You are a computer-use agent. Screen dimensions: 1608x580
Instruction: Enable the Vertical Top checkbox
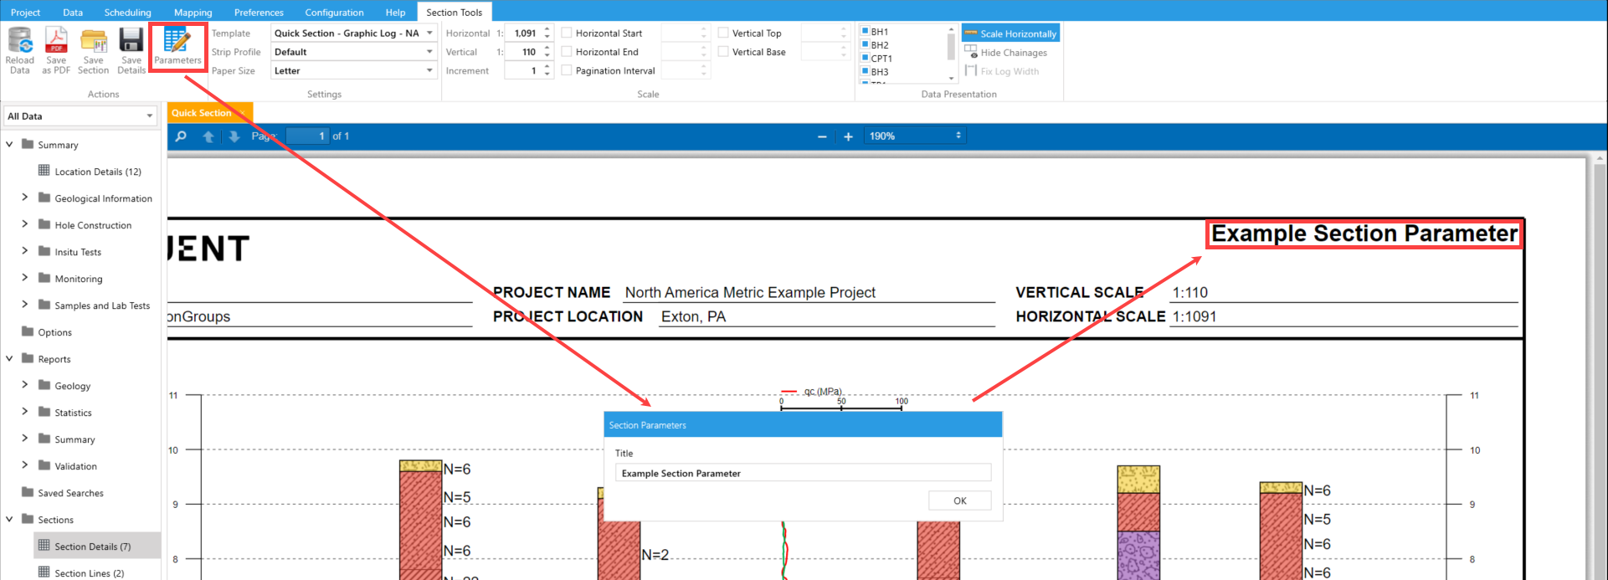coord(723,33)
